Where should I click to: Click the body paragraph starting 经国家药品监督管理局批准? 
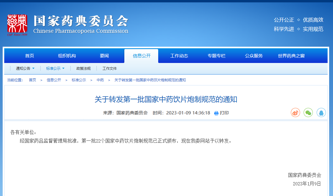(126, 141)
